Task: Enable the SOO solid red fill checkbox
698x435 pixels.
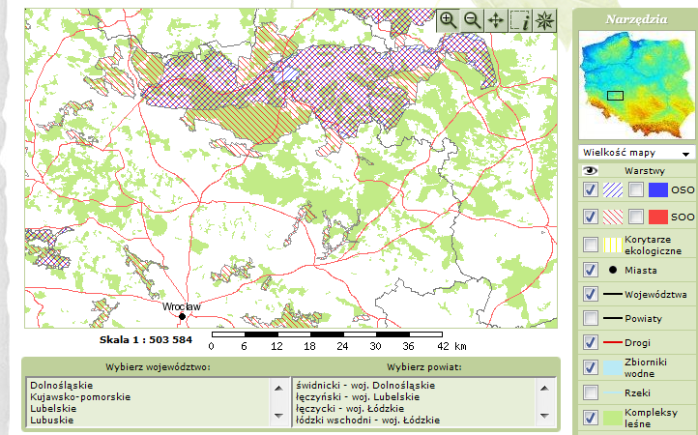Action: coord(636,217)
